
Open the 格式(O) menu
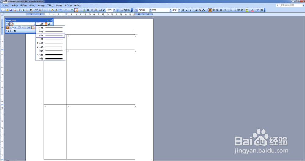pos(41,5)
